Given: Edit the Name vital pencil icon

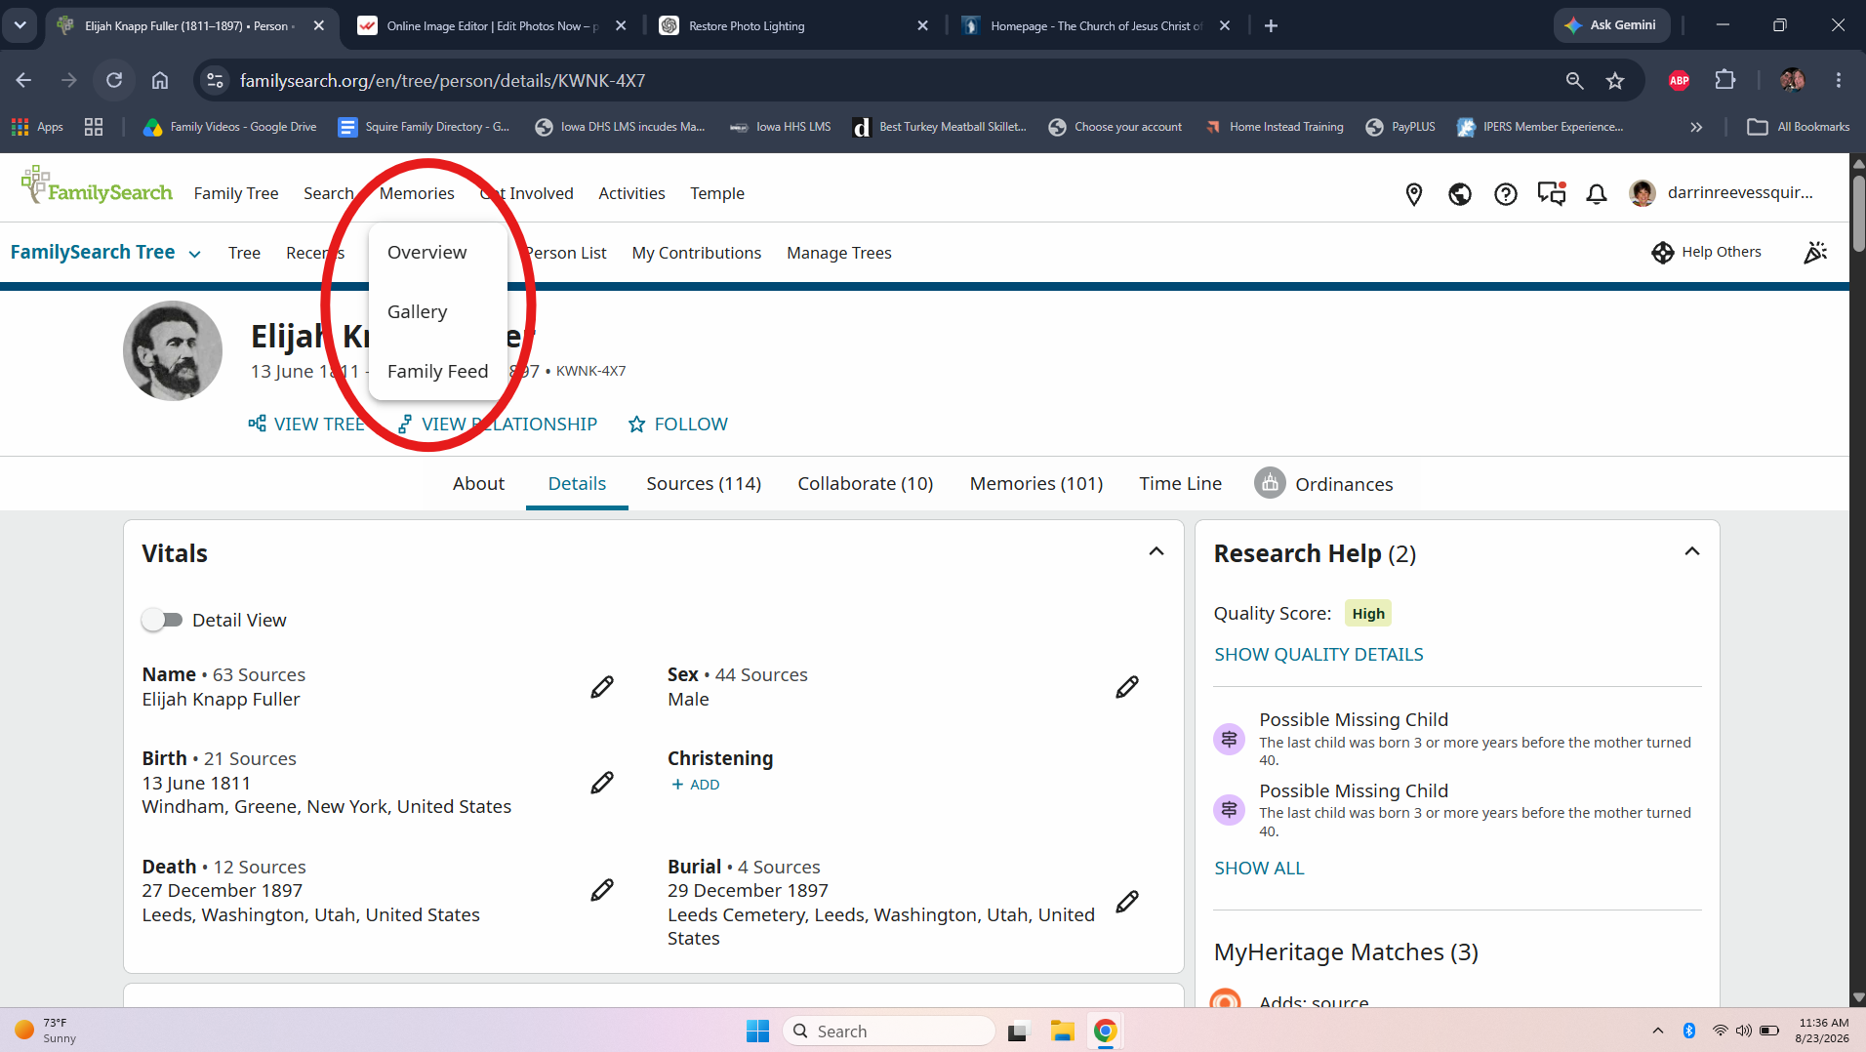Looking at the screenshot, I should click(x=602, y=687).
